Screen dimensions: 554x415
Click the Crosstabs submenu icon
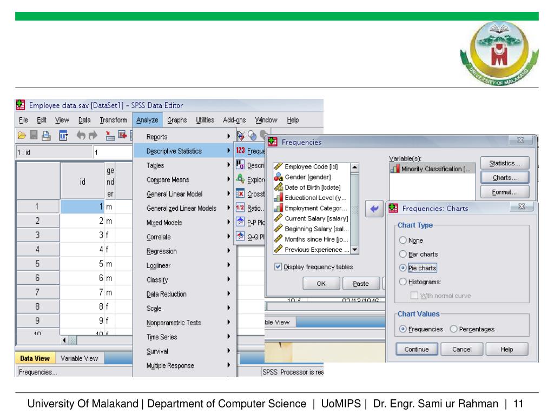pyautogui.click(x=240, y=193)
